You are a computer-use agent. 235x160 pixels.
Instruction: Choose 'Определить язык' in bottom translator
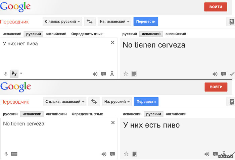pyautogui.click(x=87, y=114)
